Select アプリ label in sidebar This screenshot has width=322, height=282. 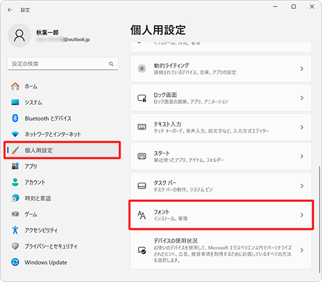[31, 166]
